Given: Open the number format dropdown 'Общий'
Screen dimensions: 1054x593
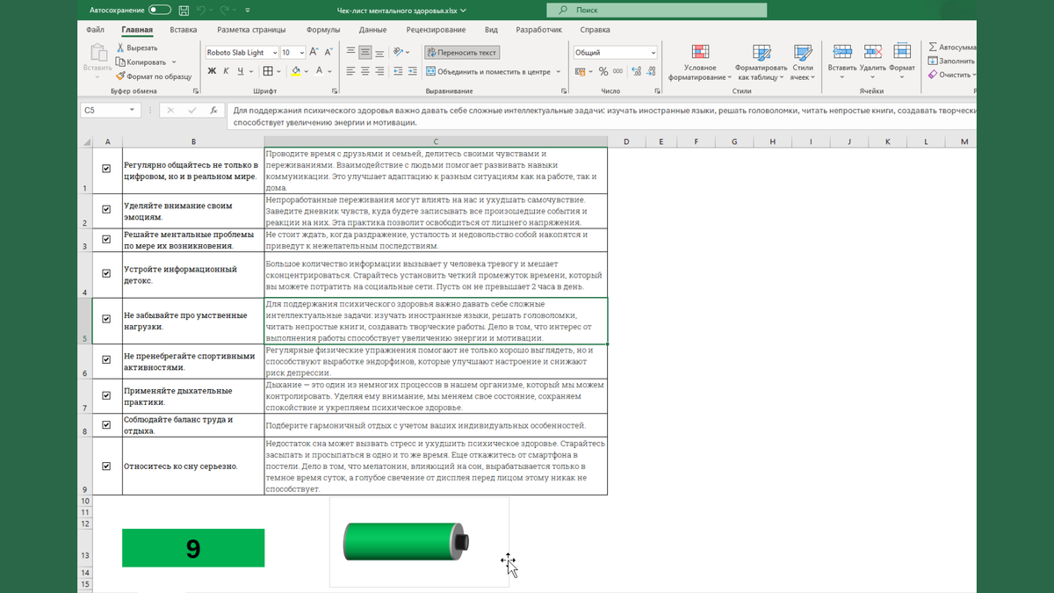Looking at the screenshot, I should tap(653, 53).
